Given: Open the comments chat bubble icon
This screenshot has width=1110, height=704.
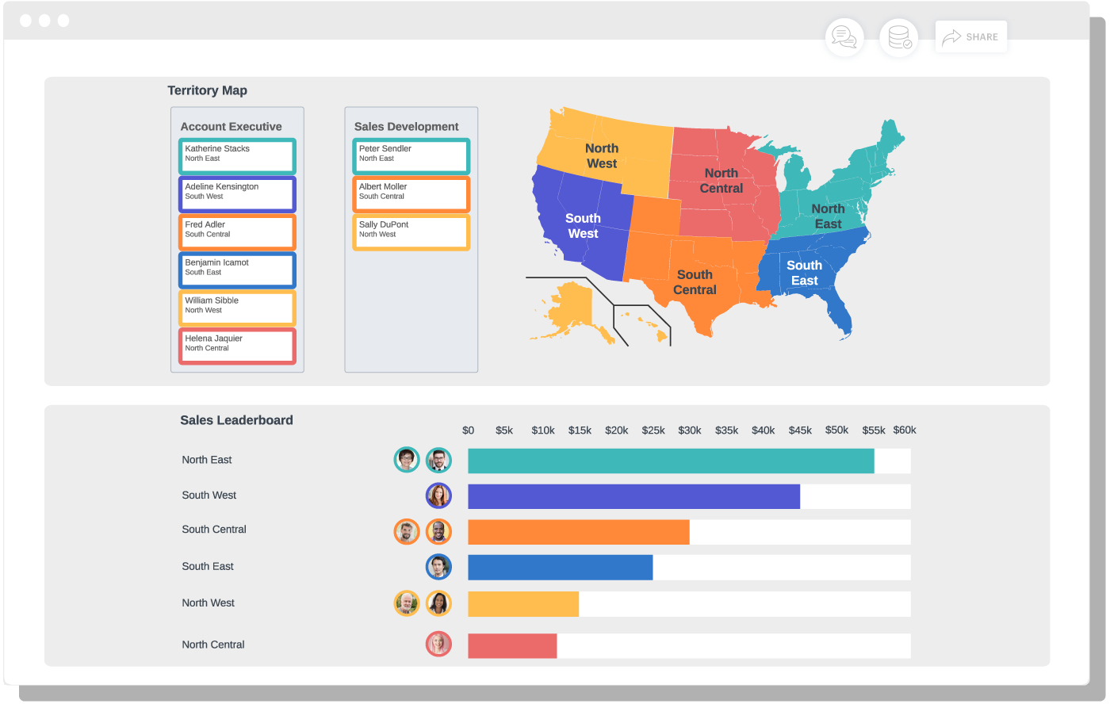Looking at the screenshot, I should 844,37.
